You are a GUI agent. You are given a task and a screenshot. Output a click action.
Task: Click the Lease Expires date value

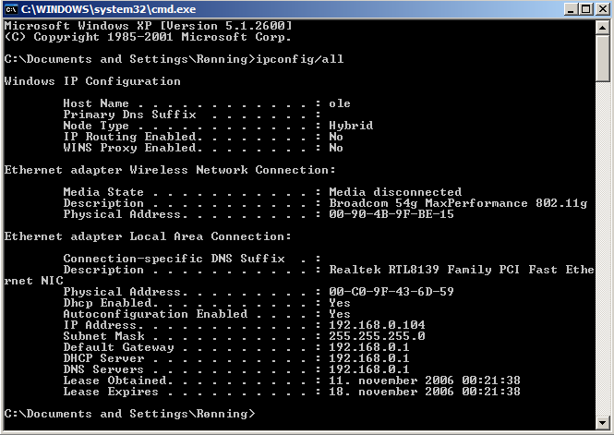[x=425, y=392]
